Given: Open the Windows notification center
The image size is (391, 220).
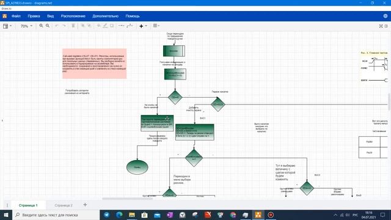Looking at the screenshot, I should click(x=383, y=215).
